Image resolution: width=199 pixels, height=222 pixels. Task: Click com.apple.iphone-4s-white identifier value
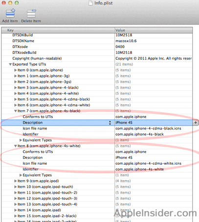point(140,170)
